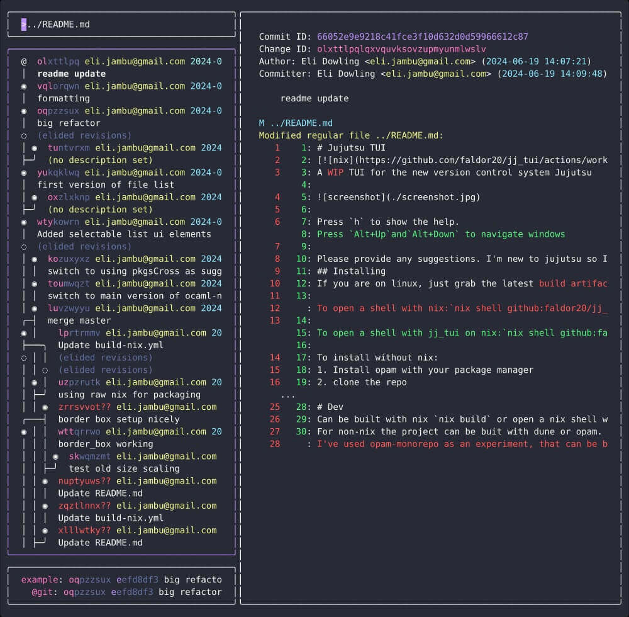Click node marker beside yukqklwq
Screen dimensions: 629x617
coord(24,173)
